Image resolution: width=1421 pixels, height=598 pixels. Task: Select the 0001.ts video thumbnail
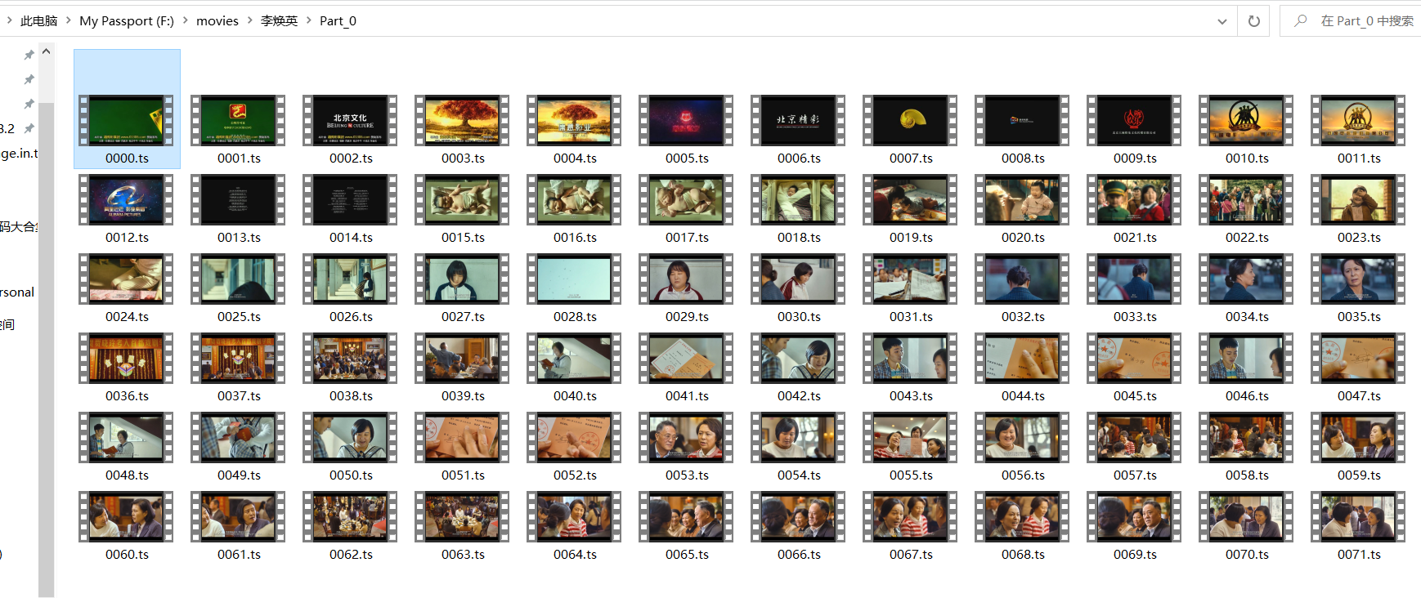(239, 120)
